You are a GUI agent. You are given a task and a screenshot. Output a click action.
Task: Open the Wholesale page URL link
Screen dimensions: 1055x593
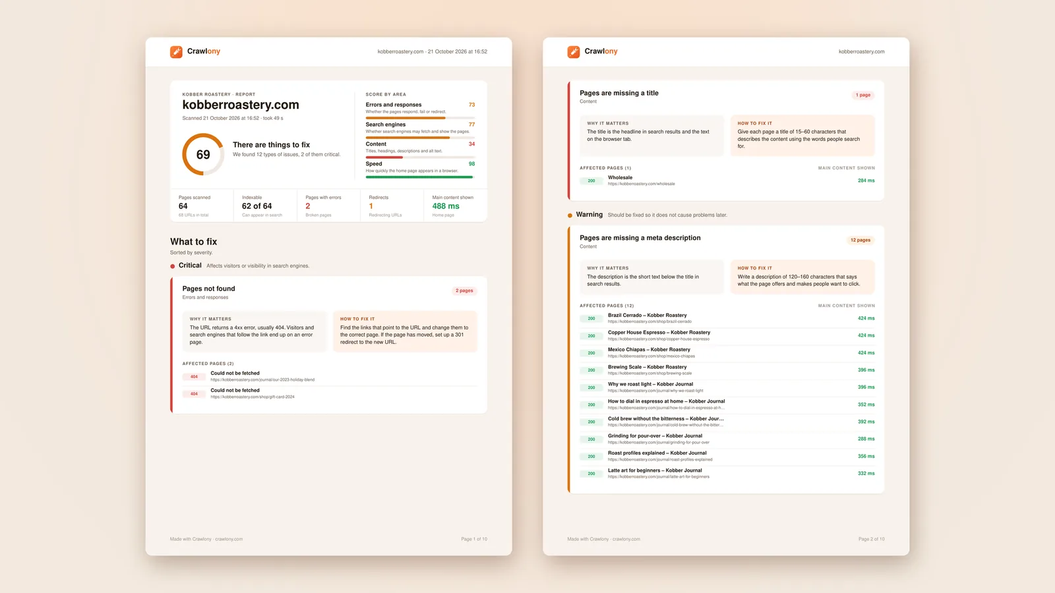click(x=642, y=184)
